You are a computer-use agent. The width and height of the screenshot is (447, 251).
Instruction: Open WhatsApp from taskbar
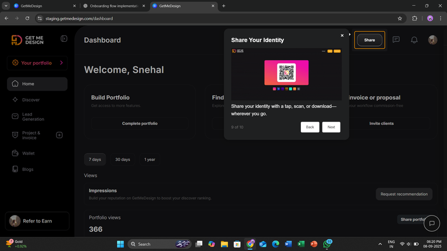[327, 244]
